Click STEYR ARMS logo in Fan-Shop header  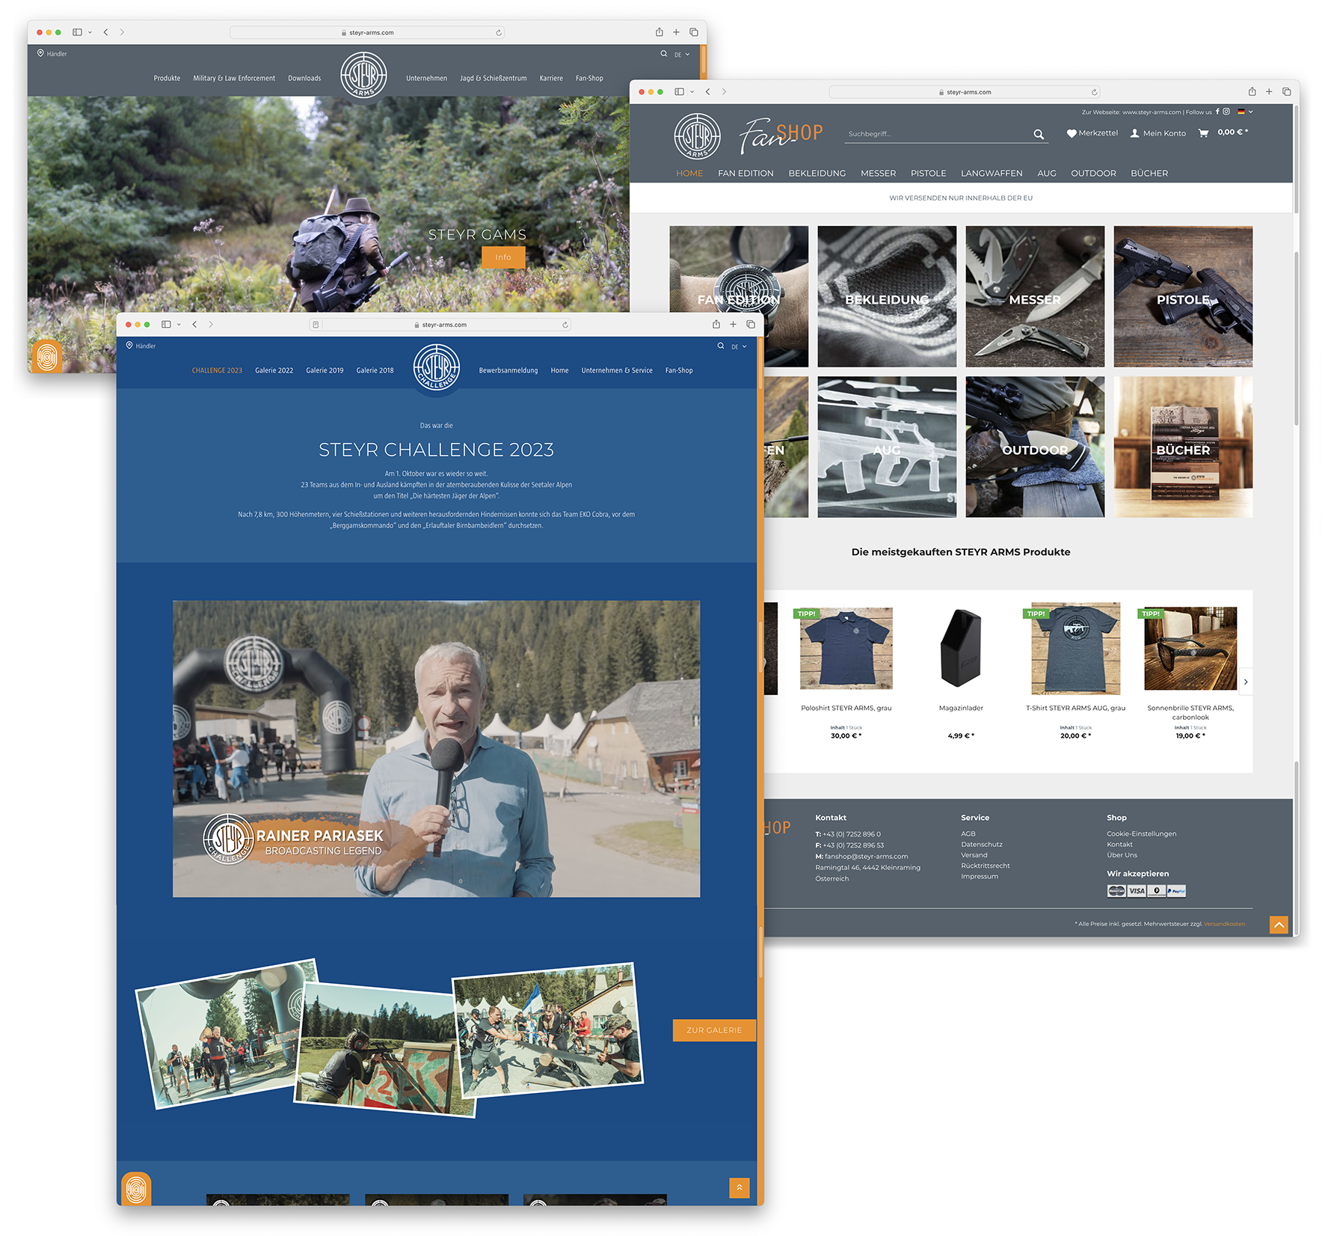[x=697, y=137]
